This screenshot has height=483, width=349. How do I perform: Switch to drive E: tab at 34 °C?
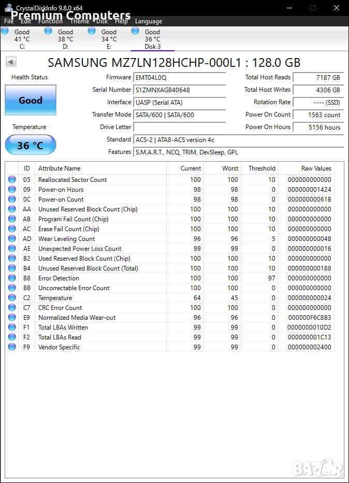(x=109, y=39)
